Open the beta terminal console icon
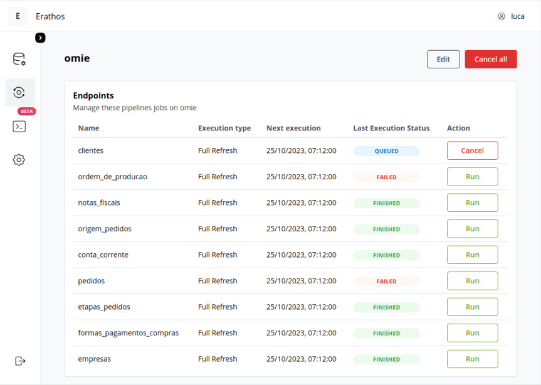 (19, 126)
